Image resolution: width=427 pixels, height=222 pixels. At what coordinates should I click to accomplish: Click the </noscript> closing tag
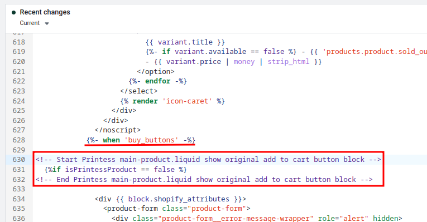(x=118, y=130)
